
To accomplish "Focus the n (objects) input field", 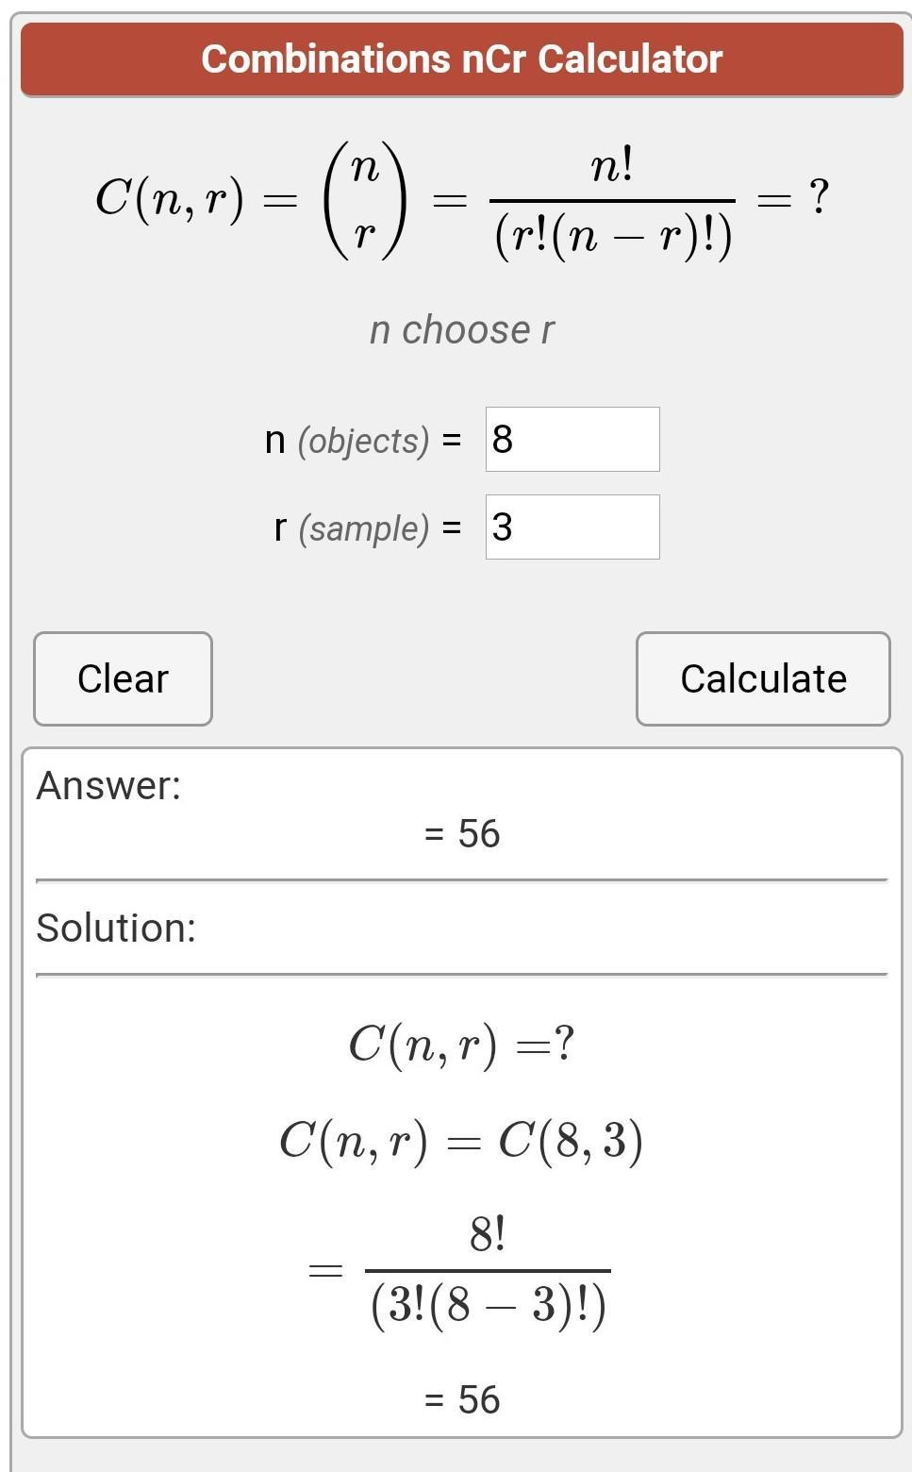I will pos(572,440).
